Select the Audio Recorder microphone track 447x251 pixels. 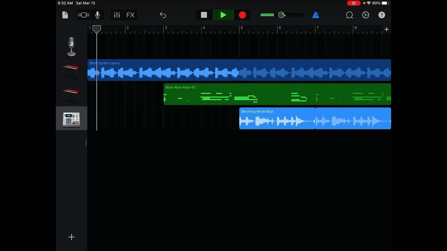click(71, 47)
